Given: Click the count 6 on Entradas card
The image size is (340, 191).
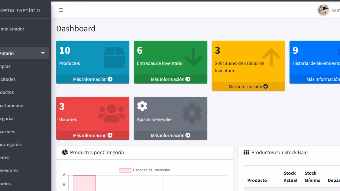Looking at the screenshot, I should coord(140,50).
